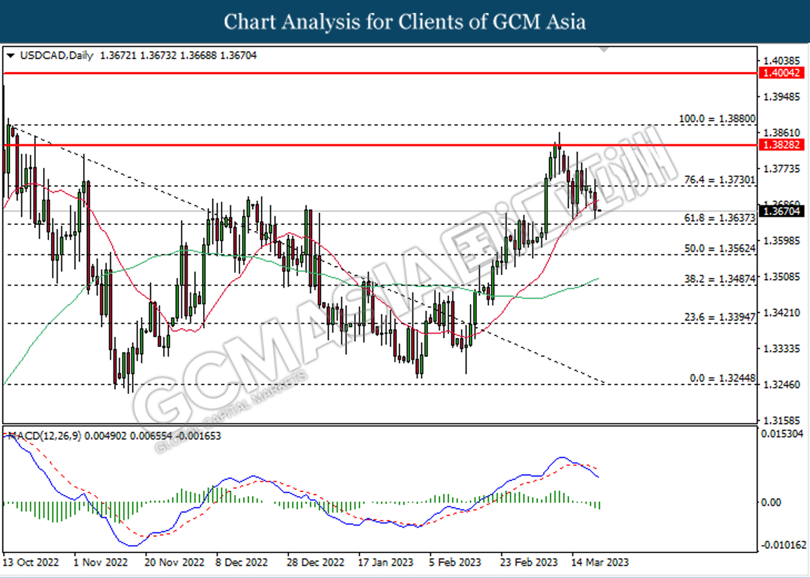This screenshot has width=810, height=578.
Task: Click the 1.32460 price axis label
Action: (781, 385)
